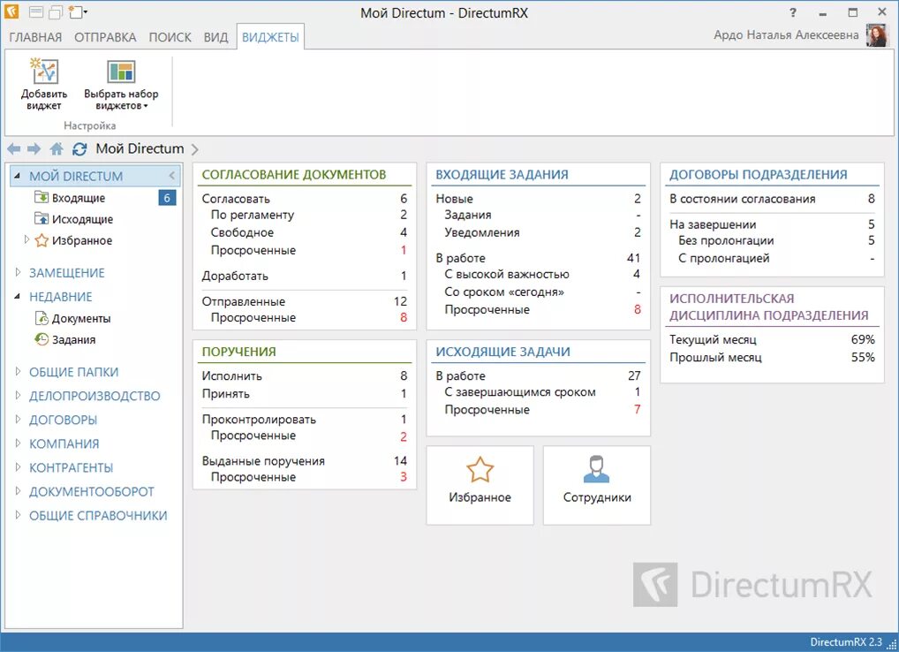Open Доработать documents row

pyautogui.click(x=305, y=276)
